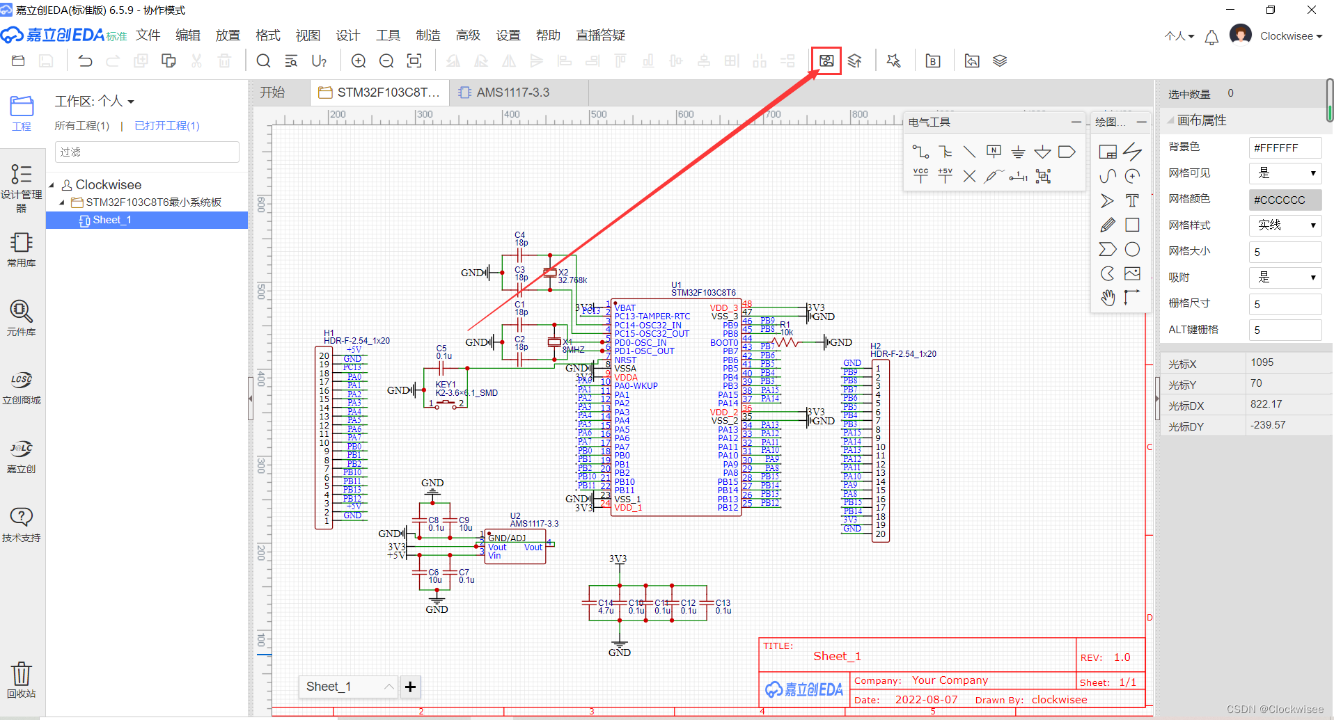The height and width of the screenshot is (720, 1334).
Task: Select the hand drag canvas tool
Action: (1108, 298)
